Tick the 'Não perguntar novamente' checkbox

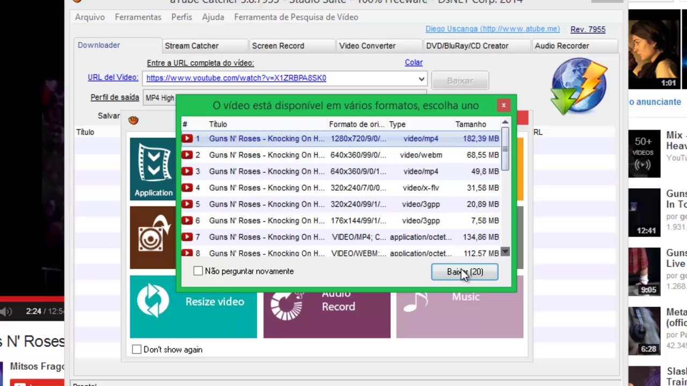pyautogui.click(x=198, y=271)
